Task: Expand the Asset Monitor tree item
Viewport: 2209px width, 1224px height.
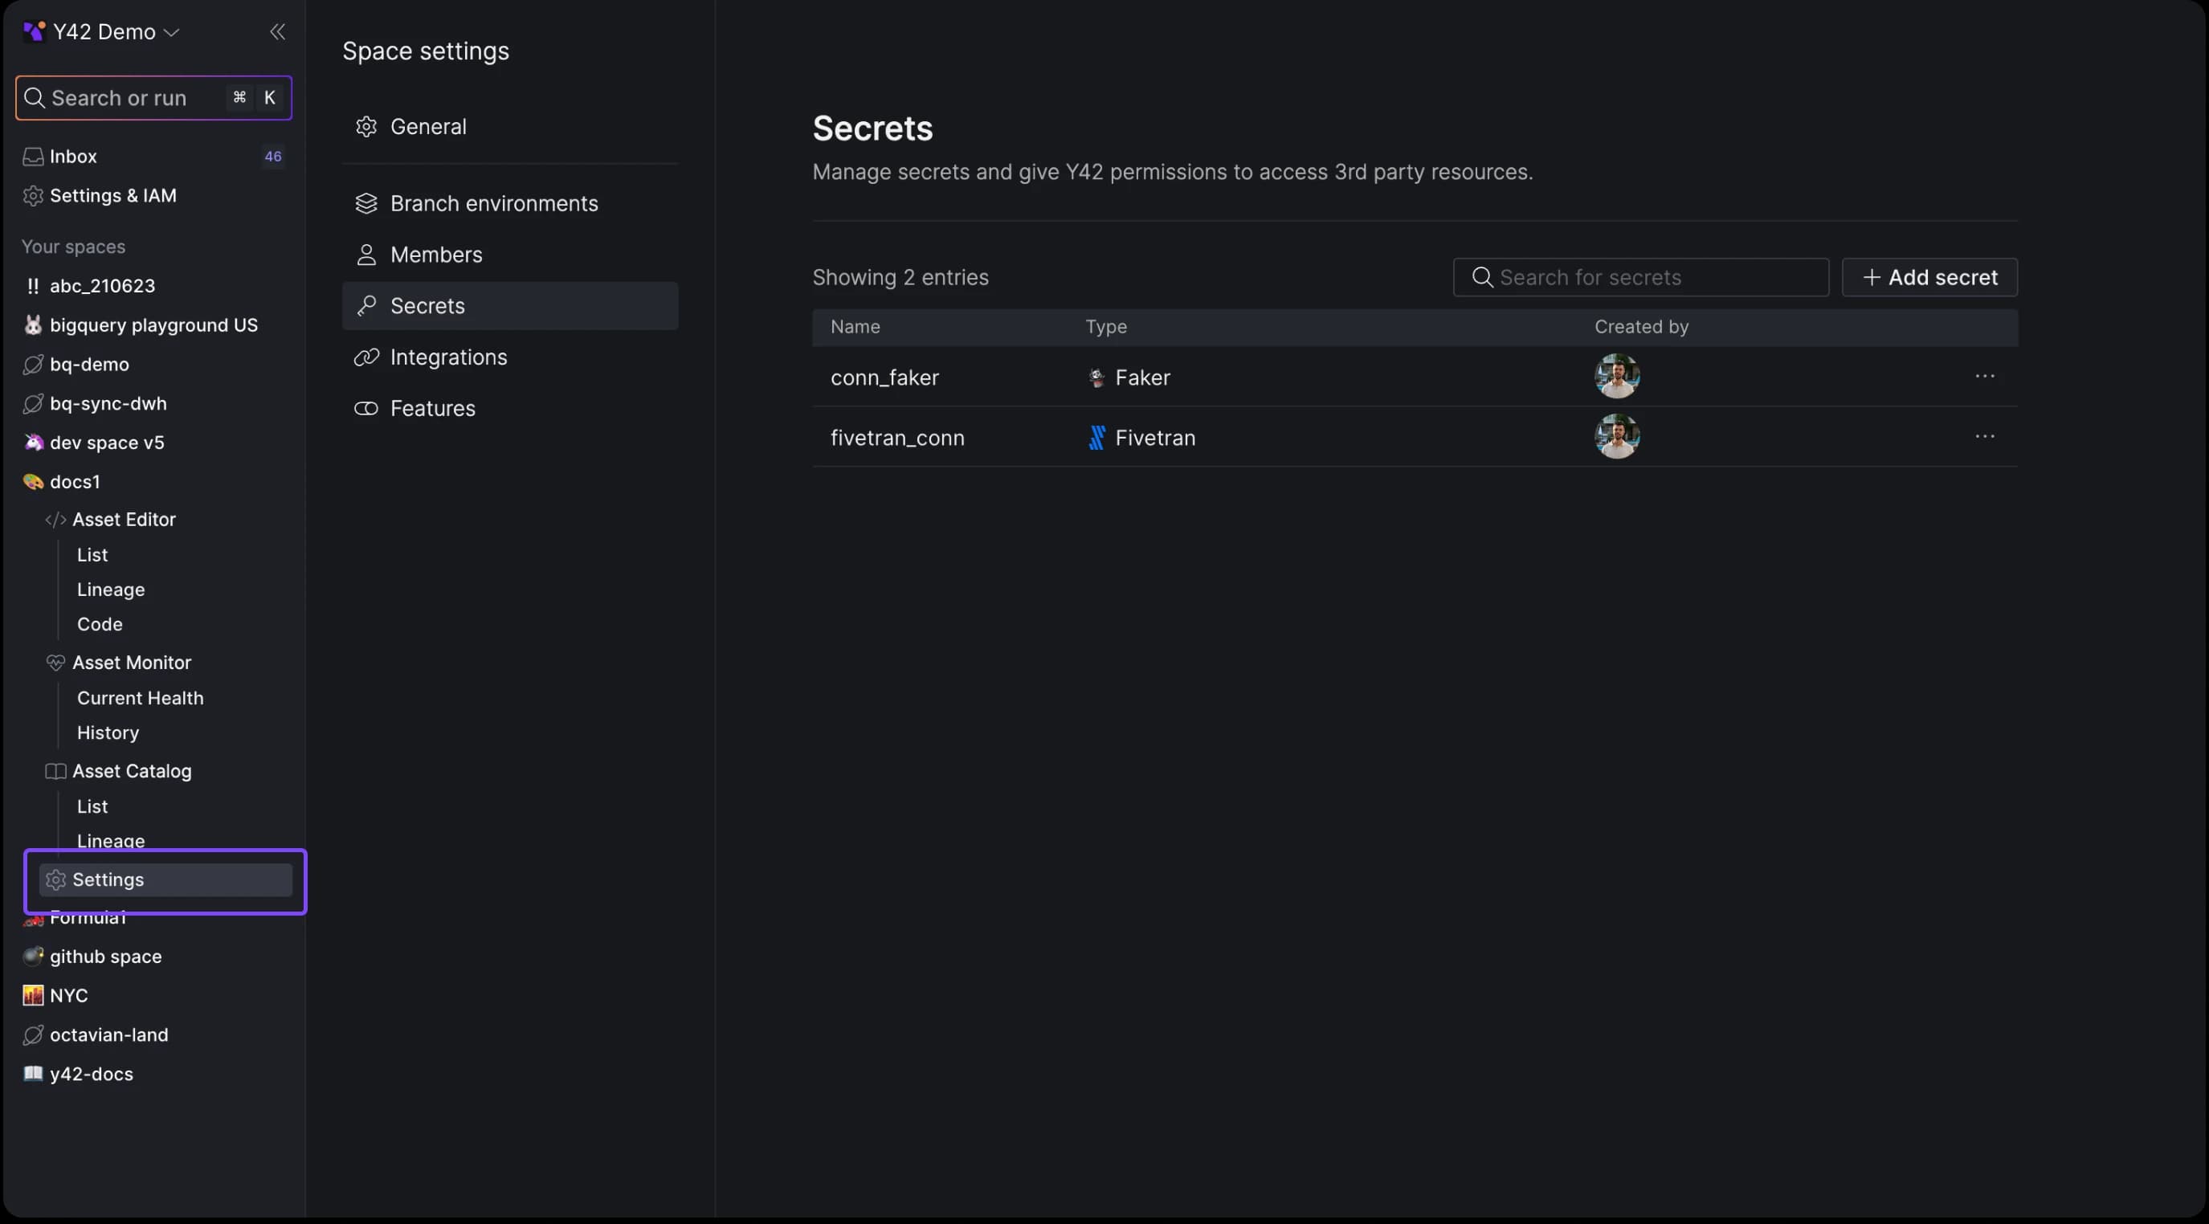Action: 131,662
